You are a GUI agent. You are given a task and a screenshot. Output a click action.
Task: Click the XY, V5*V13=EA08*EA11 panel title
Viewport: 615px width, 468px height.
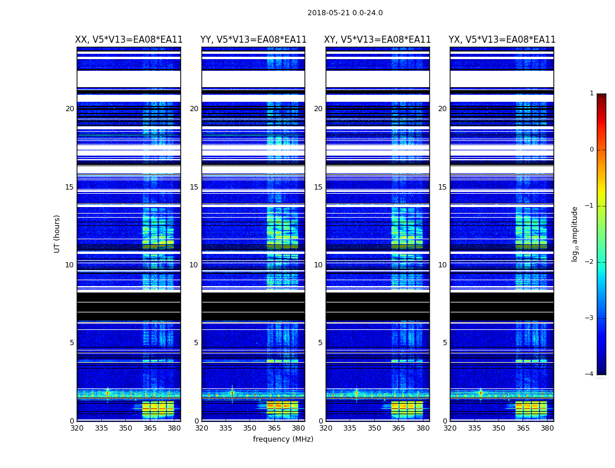click(x=377, y=40)
